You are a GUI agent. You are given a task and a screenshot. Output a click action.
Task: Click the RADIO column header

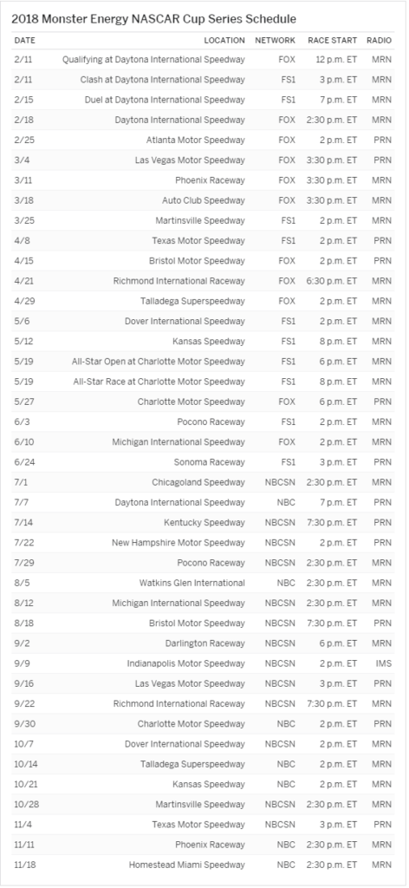click(379, 40)
